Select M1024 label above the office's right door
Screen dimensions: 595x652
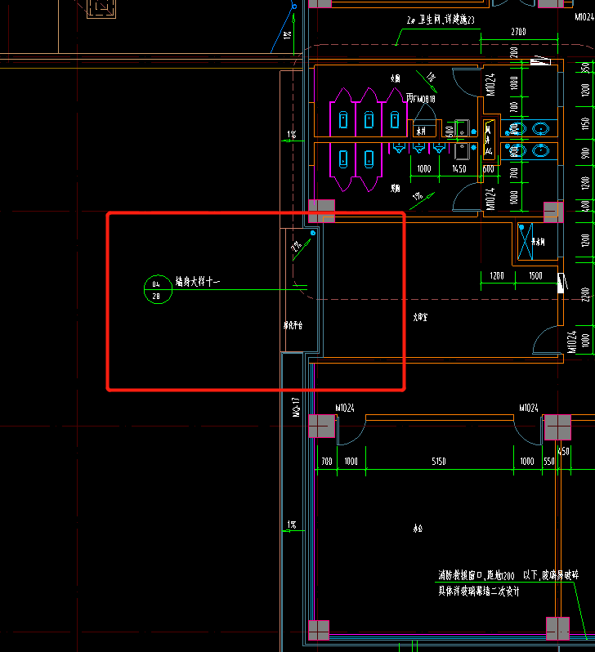coord(529,408)
